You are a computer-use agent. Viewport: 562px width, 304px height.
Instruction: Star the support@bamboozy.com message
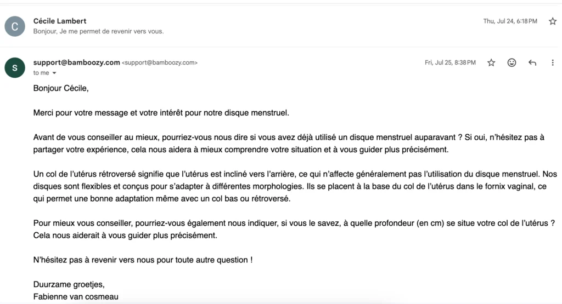491,63
